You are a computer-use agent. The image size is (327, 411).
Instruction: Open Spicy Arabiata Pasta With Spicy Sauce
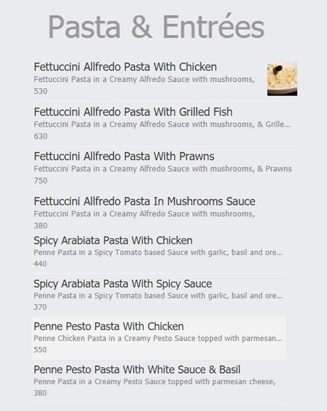(122, 284)
